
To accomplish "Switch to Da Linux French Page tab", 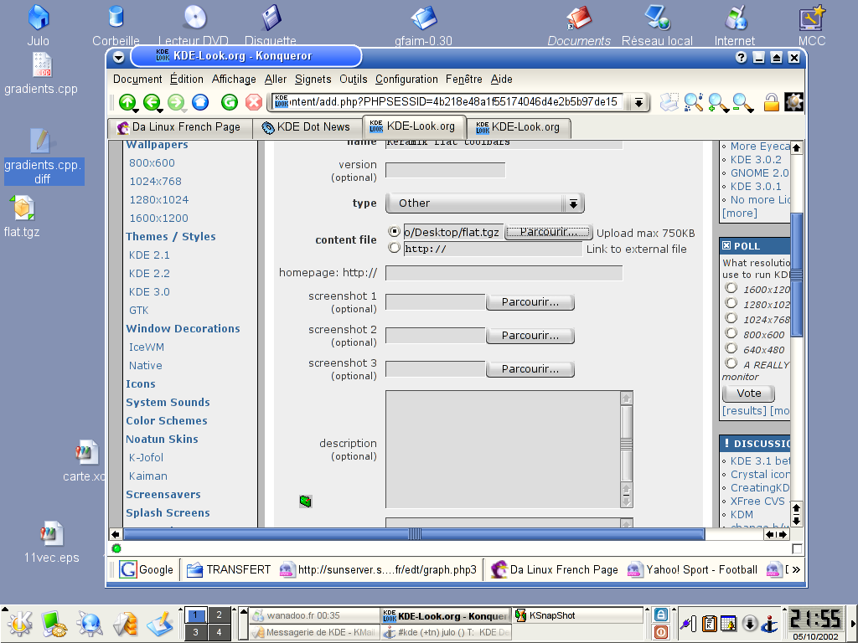I will [x=180, y=127].
